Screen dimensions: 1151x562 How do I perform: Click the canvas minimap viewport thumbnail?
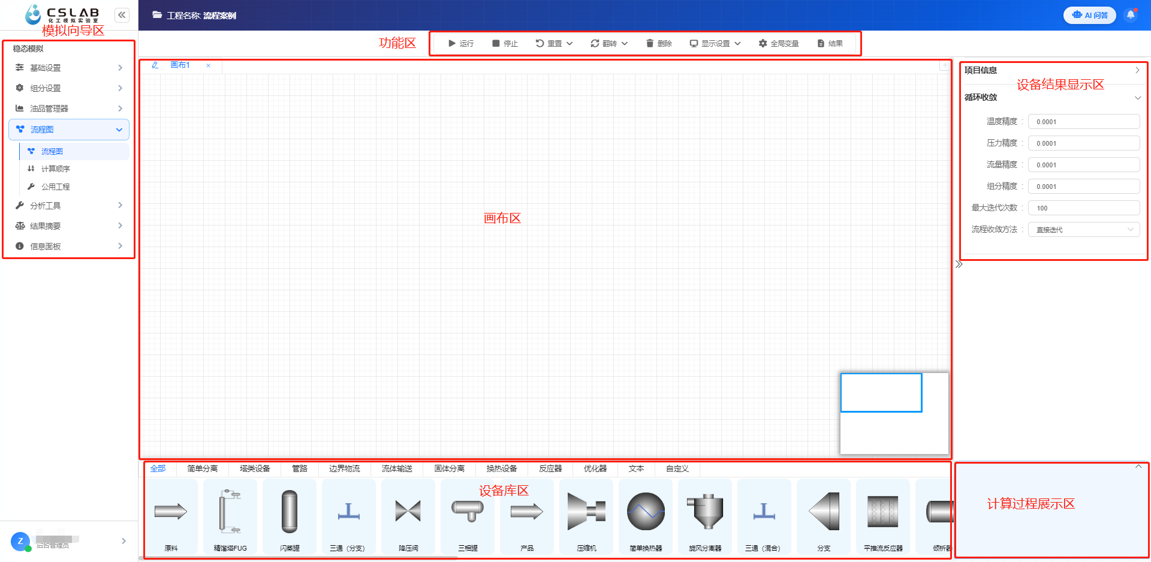coord(881,393)
